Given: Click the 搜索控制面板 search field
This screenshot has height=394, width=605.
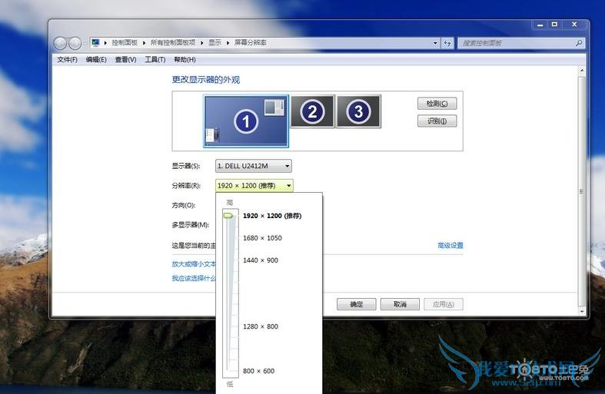Looking at the screenshot, I should (519, 43).
